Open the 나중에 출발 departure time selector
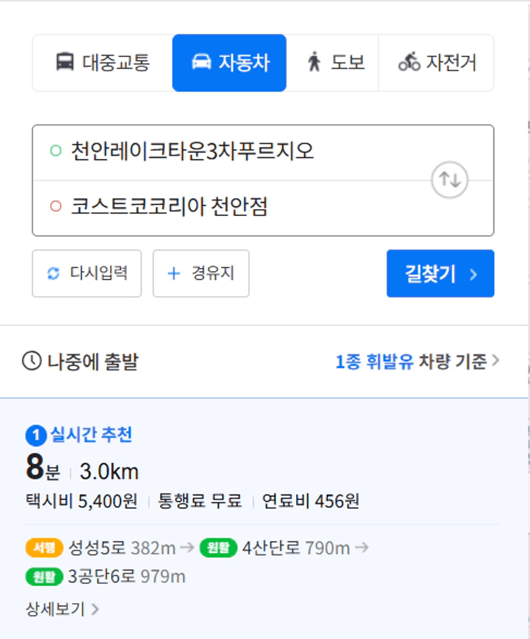 [x=80, y=361]
